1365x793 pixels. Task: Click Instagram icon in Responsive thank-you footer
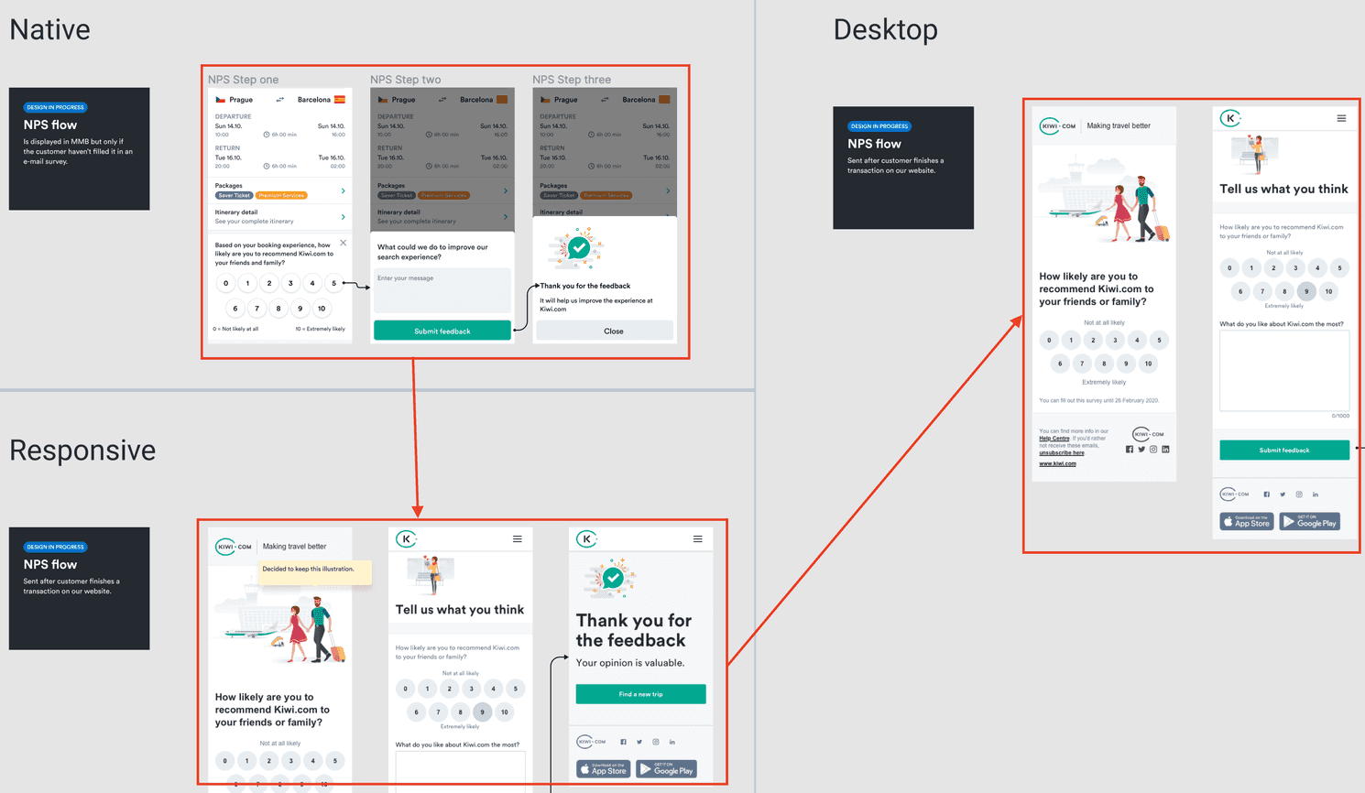coord(656,742)
